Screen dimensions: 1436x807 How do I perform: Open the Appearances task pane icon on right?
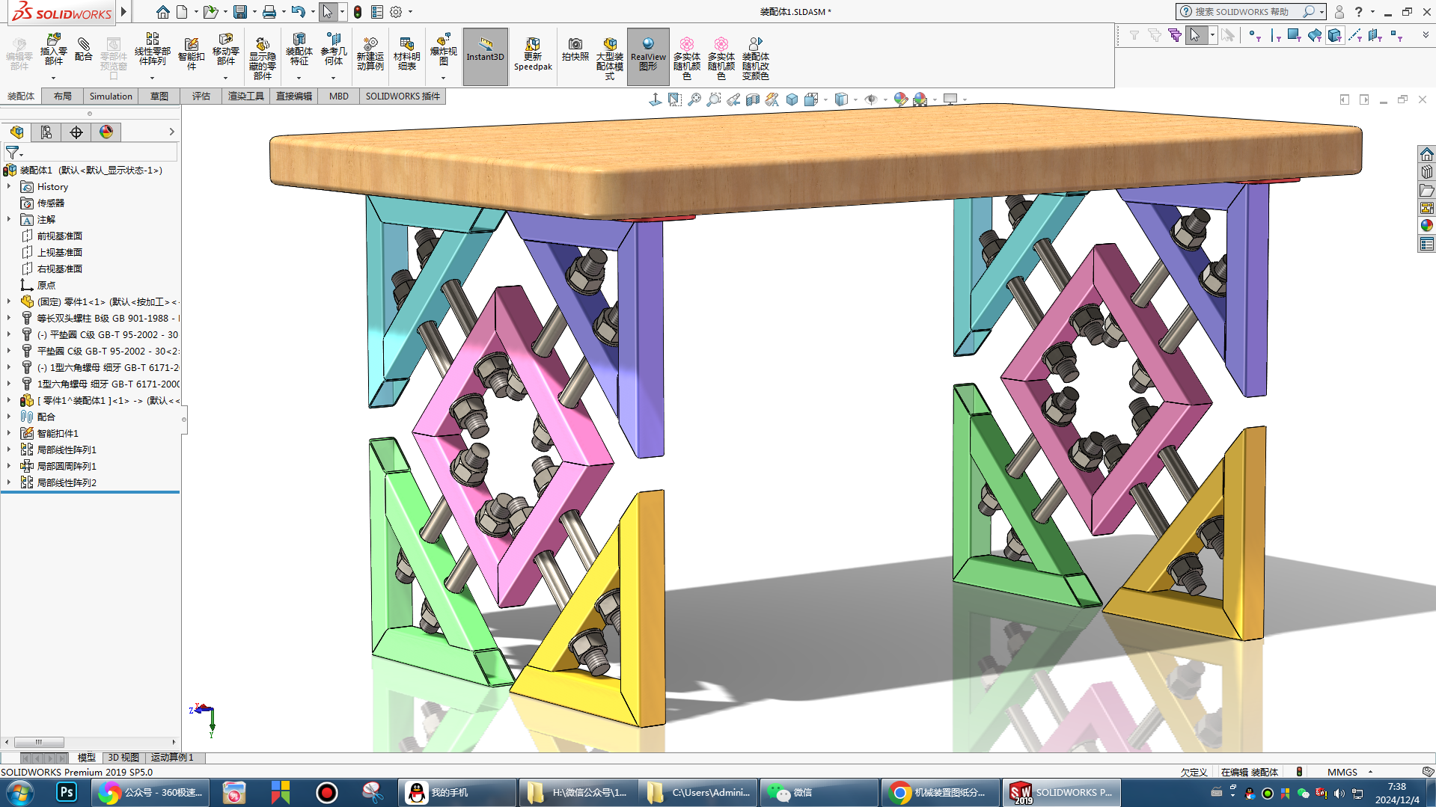click(1427, 226)
